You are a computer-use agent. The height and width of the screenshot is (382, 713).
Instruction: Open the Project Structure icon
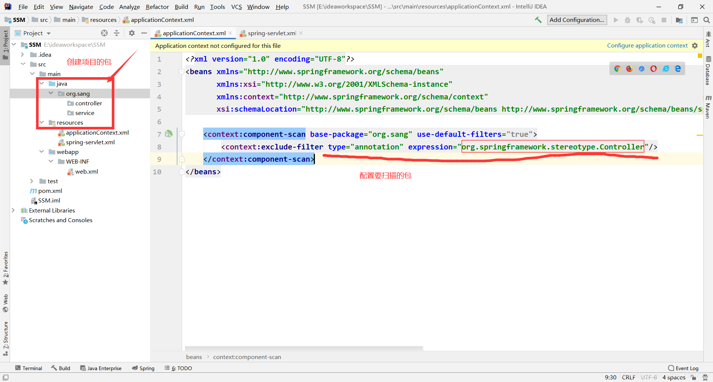(x=679, y=20)
